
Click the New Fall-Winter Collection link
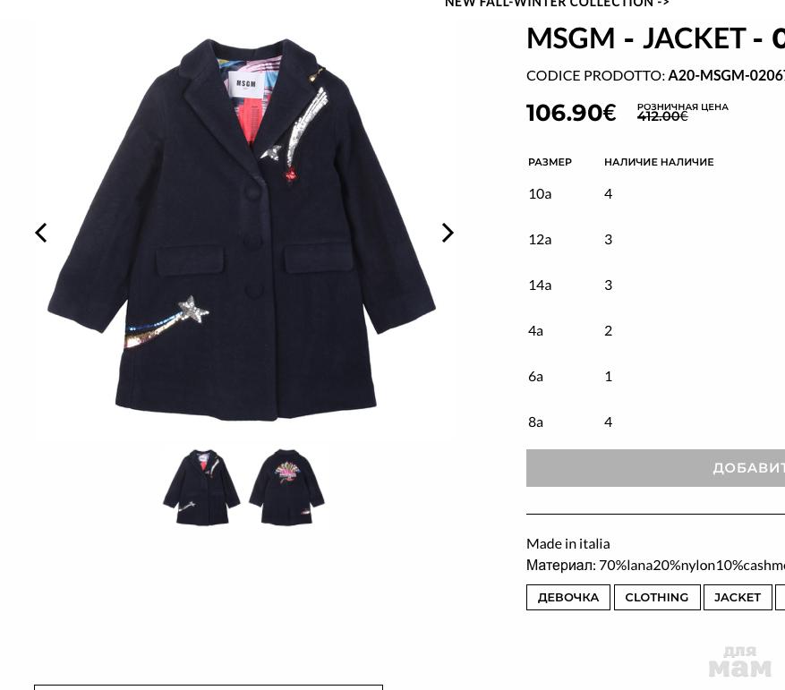557,4
